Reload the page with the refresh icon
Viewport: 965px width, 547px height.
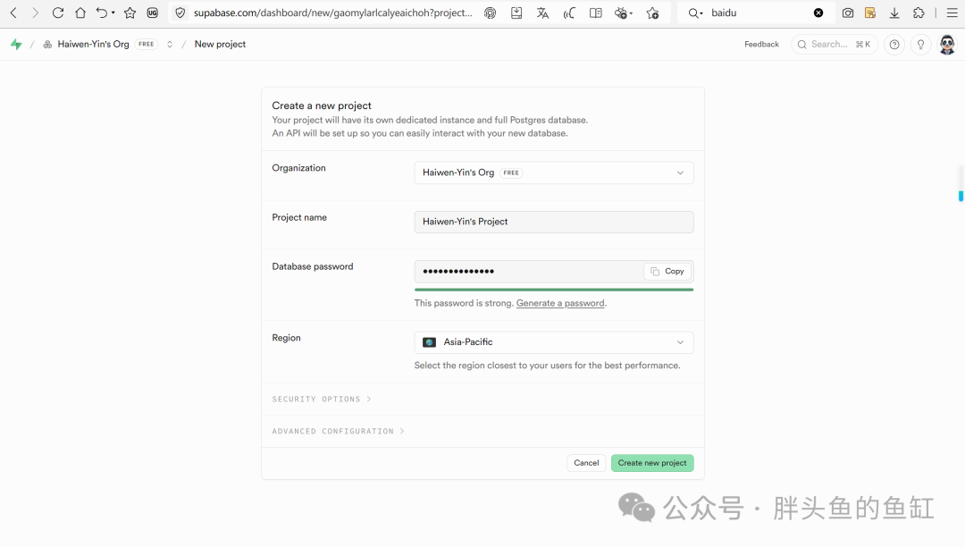(x=58, y=13)
